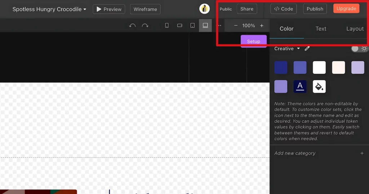Edit the theme with the pencil icon
The image size is (369, 194).
[x=307, y=48]
